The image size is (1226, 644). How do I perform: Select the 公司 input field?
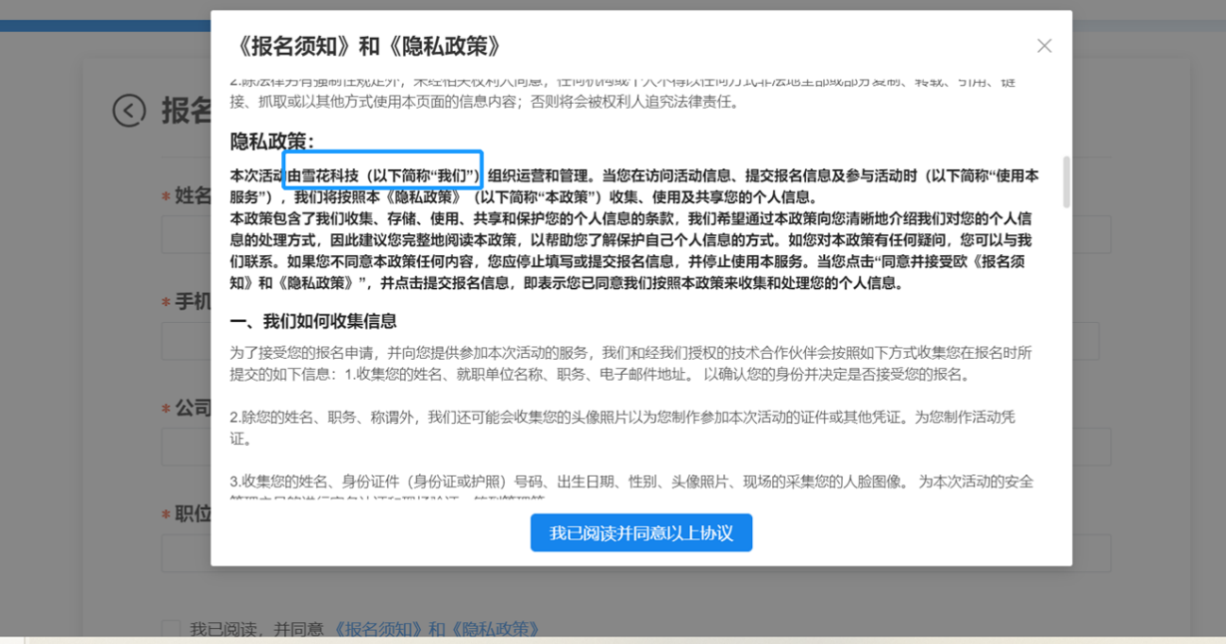pos(1091,448)
